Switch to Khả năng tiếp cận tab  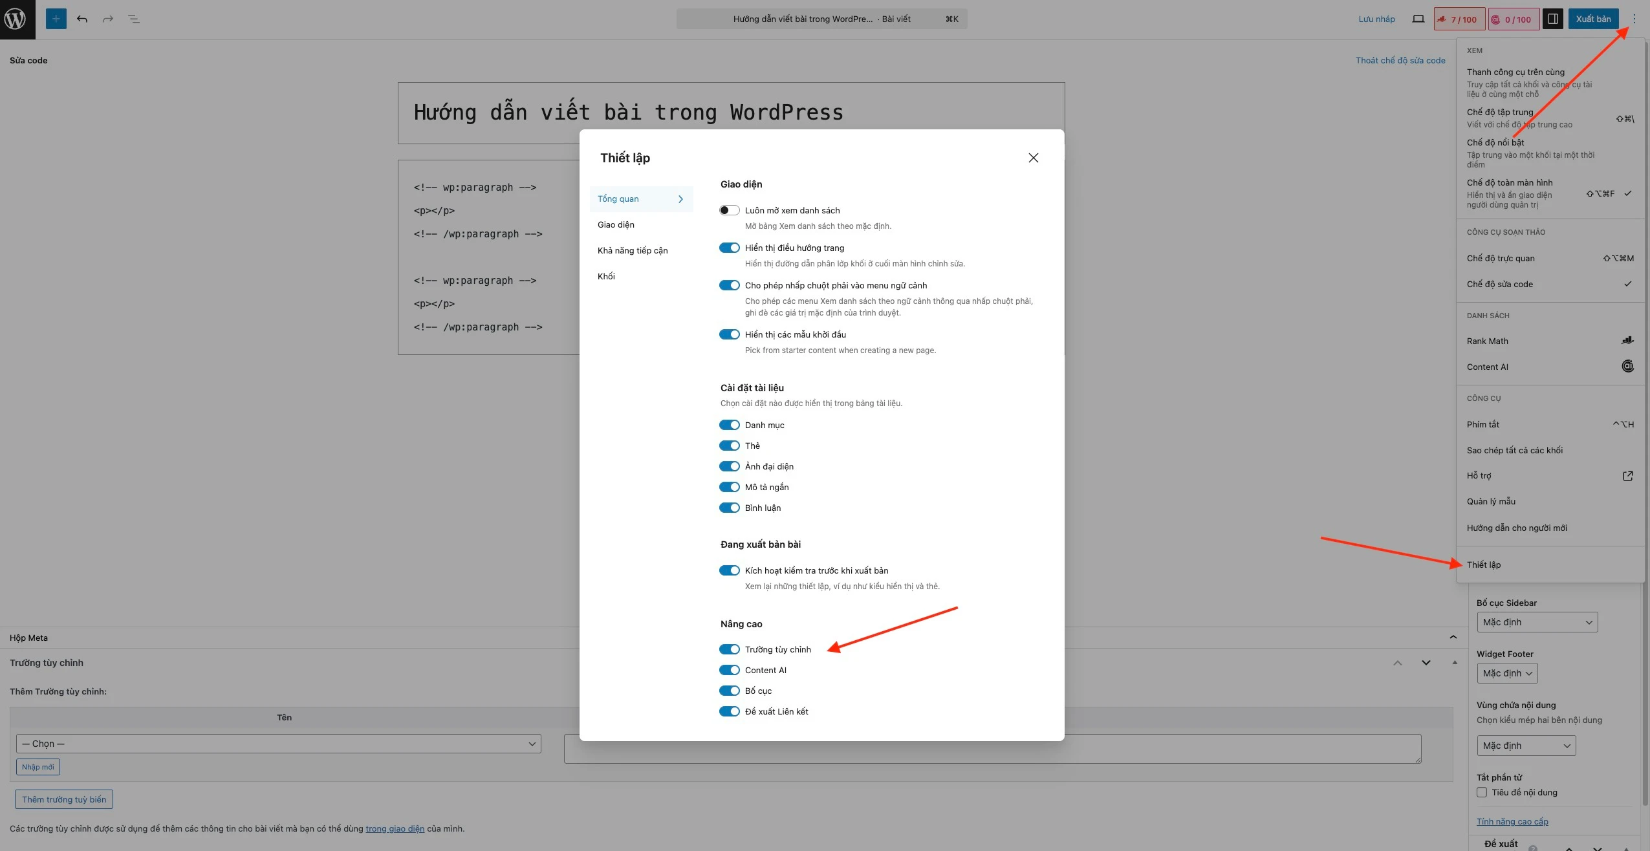pos(632,250)
